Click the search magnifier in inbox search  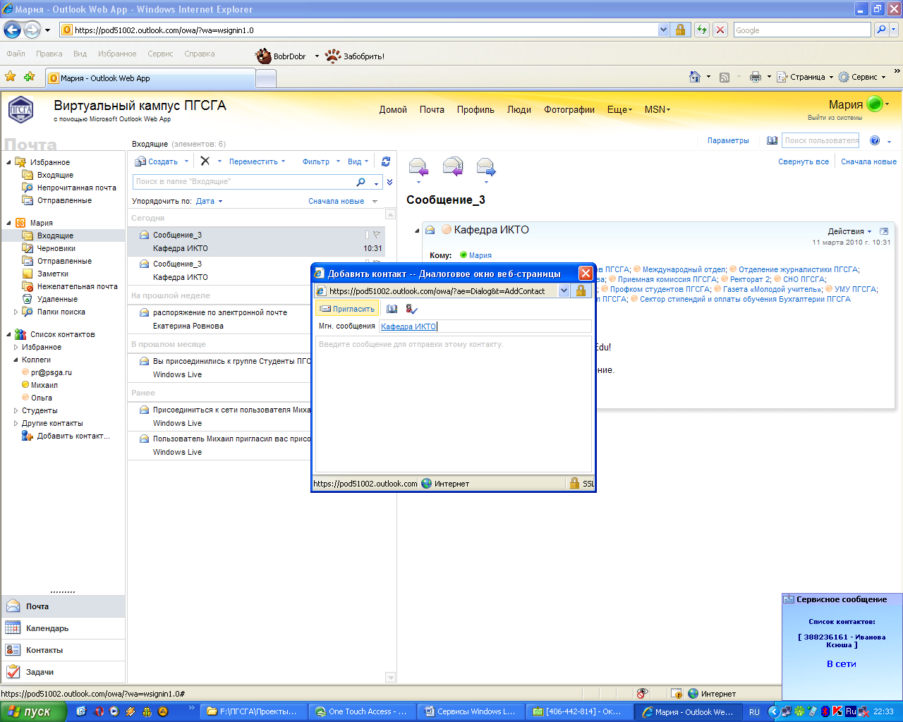[360, 182]
